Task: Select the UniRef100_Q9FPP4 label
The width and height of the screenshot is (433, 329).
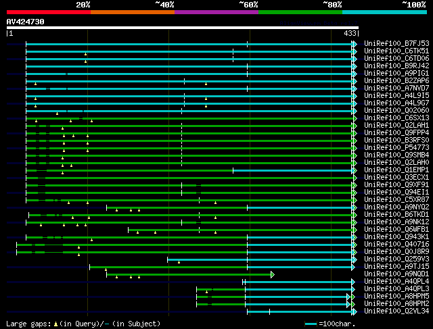Action: [396, 133]
